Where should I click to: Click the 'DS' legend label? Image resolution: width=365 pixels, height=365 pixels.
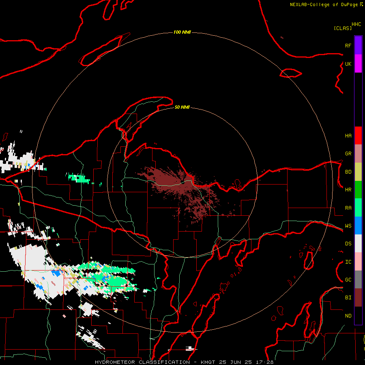point(348,244)
